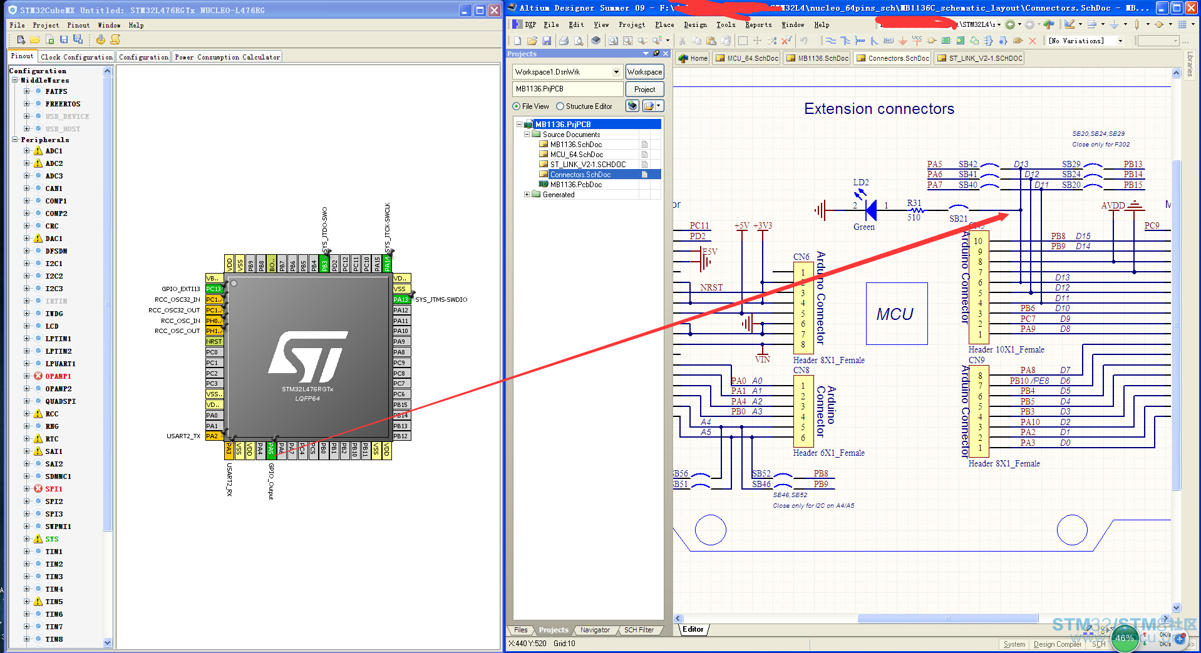This screenshot has width=1201, height=653.
Task: Open Home tab in Altium
Action: [692, 58]
